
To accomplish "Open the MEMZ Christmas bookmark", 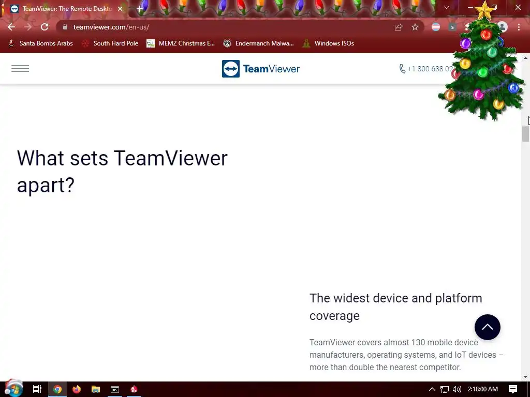I will coord(181,43).
